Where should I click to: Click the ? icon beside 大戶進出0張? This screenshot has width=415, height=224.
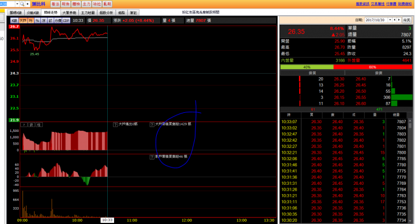click(115, 124)
